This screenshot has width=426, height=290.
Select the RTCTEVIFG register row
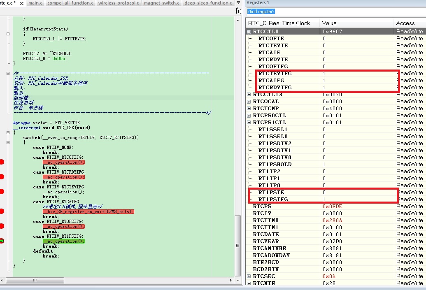(336, 74)
